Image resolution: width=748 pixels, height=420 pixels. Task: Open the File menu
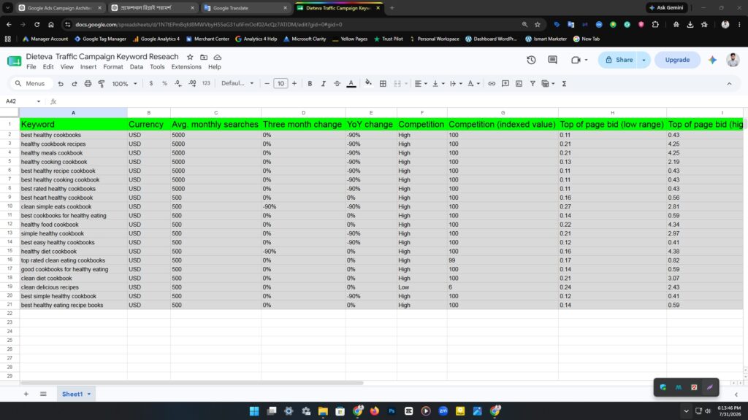(31, 67)
